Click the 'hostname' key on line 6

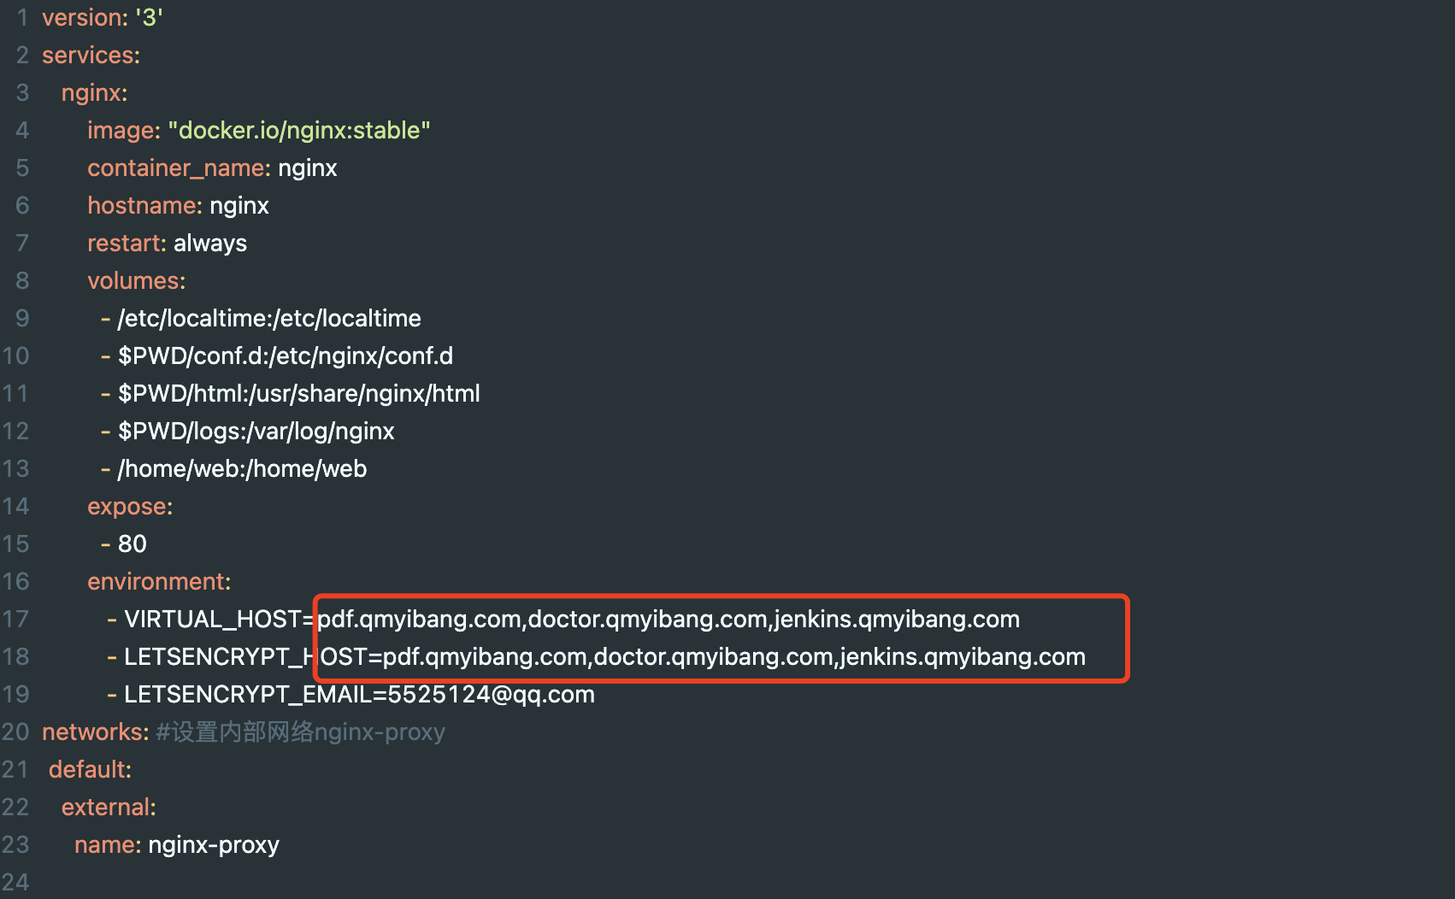pos(141,206)
